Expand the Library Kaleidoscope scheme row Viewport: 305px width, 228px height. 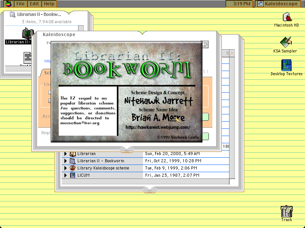pyautogui.click(x=66, y=168)
